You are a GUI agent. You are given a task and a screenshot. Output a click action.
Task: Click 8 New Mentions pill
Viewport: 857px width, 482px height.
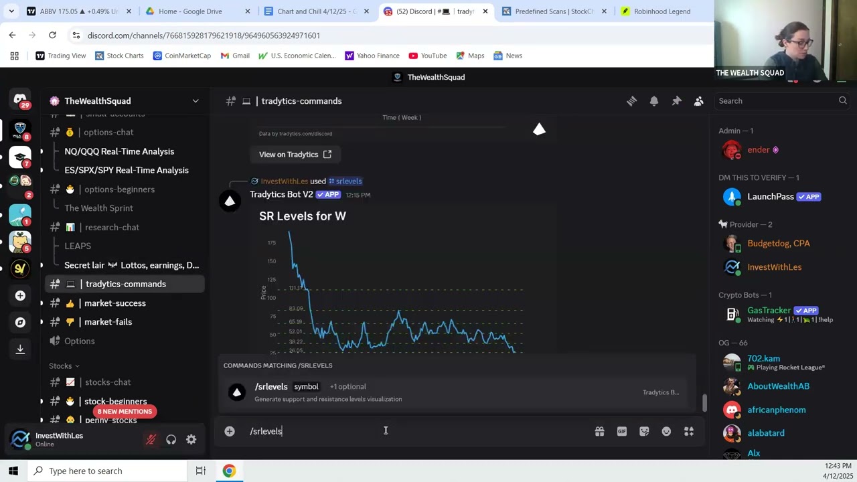tap(125, 412)
